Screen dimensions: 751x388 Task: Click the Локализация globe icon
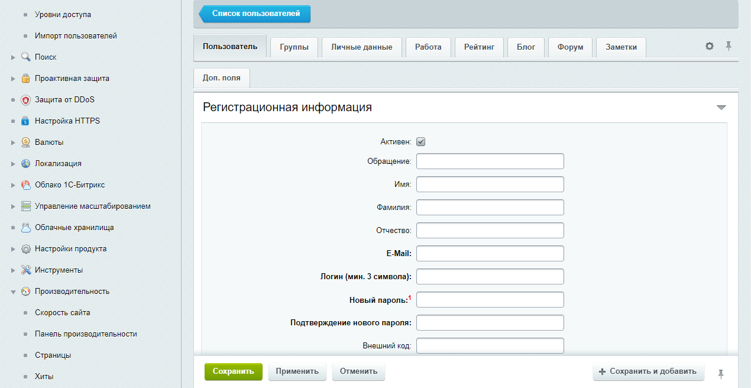click(25, 163)
